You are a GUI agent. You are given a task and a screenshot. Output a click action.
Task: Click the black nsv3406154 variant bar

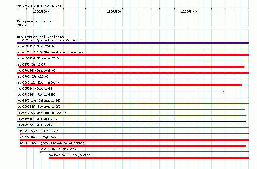131,122
